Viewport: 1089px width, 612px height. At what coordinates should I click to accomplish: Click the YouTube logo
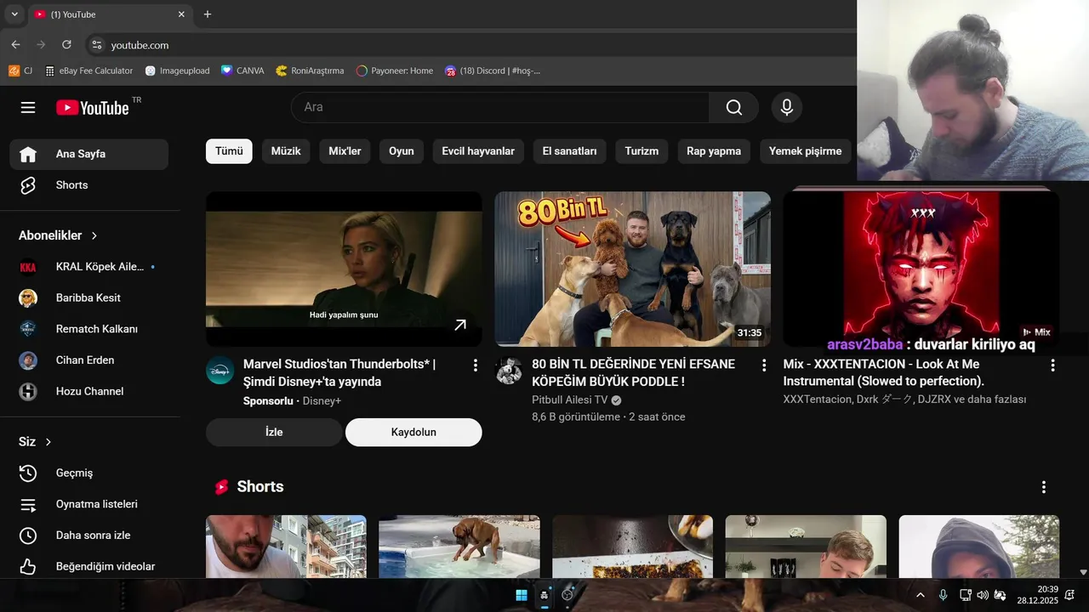(93, 107)
